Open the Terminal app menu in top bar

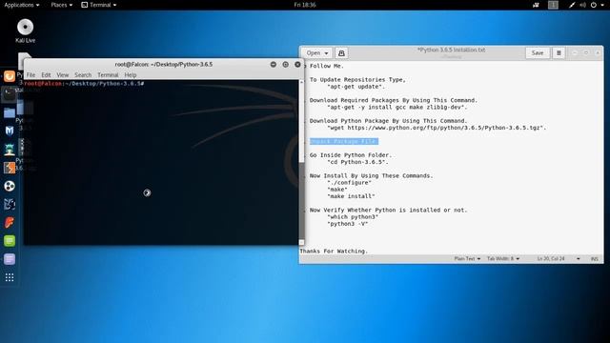tap(99, 5)
